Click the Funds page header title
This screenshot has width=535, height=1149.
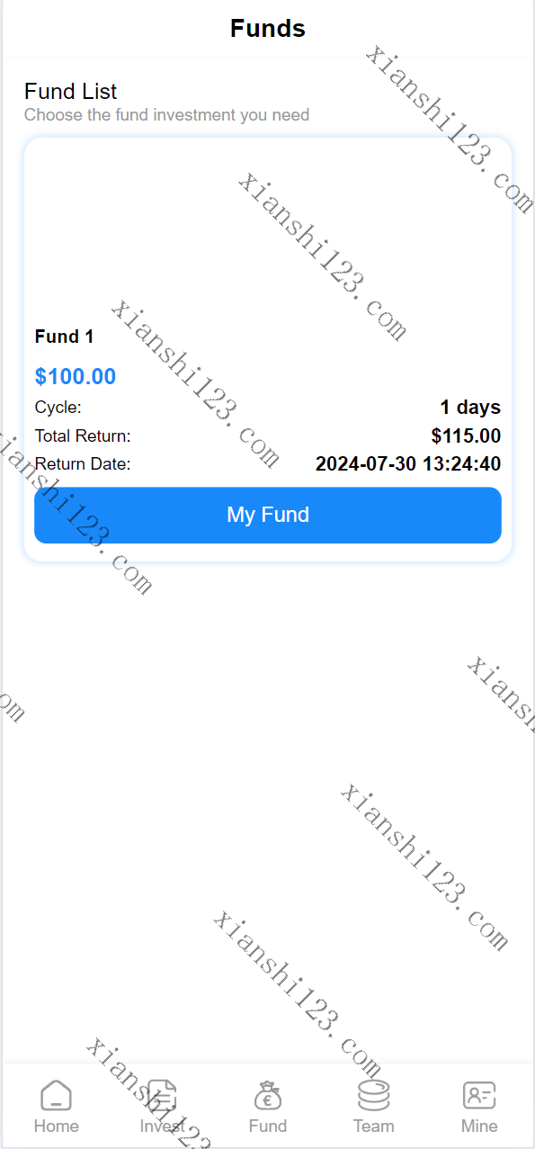pyautogui.click(x=268, y=28)
